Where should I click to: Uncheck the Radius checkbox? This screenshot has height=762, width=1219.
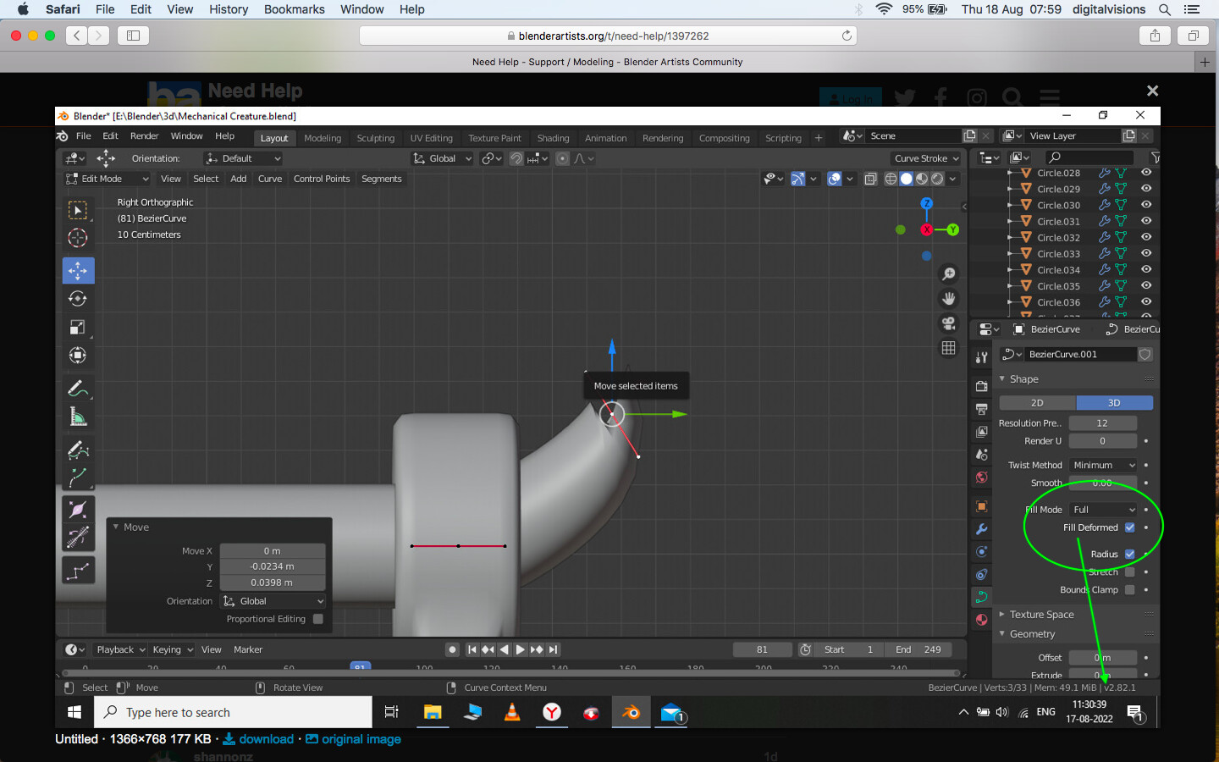(x=1130, y=555)
